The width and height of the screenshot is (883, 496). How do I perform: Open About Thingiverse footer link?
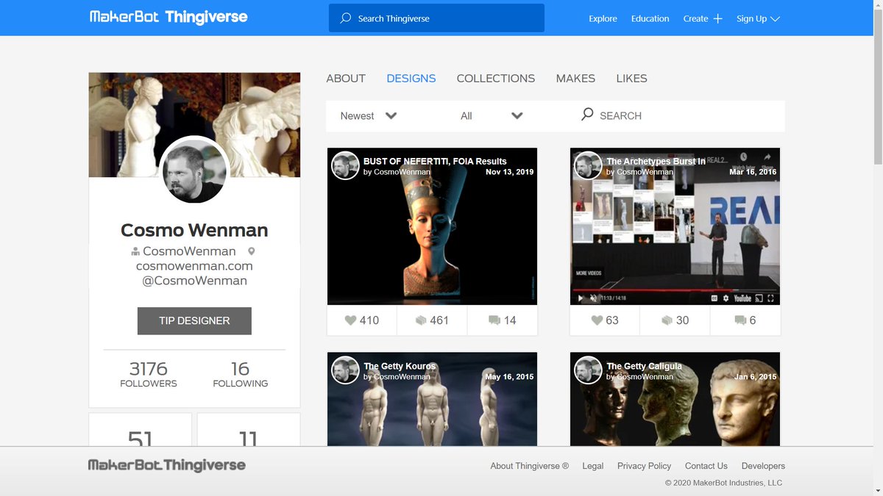(530, 466)
